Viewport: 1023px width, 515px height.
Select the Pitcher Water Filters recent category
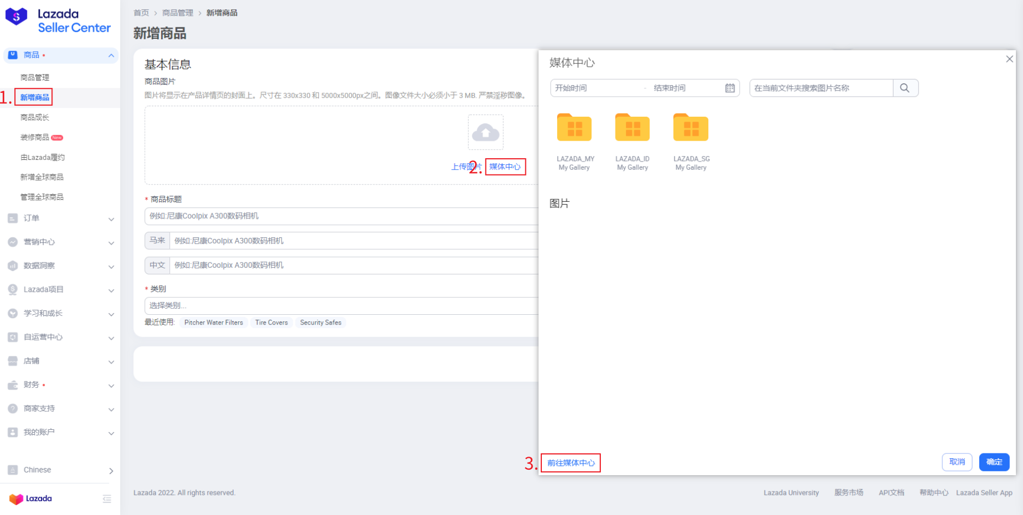pyautogui.click(x=214, y=322)
